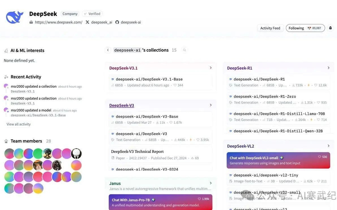Open deepseek-ai/DeepSeek-V3-0324 model
Viewport: 337px width, 210px height.
pyautogui.click(x=160, y=168)
